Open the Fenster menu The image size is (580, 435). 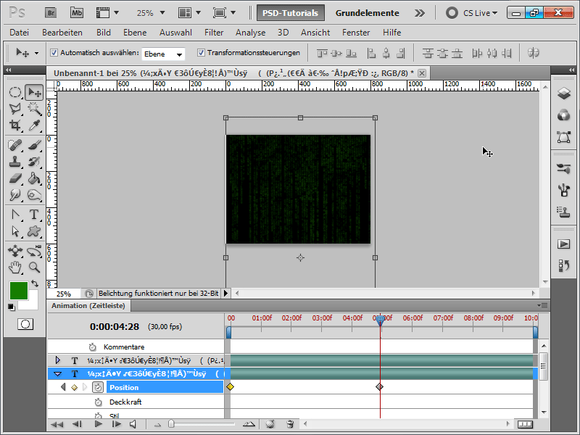pyautogui.click(x=356, y=33)
